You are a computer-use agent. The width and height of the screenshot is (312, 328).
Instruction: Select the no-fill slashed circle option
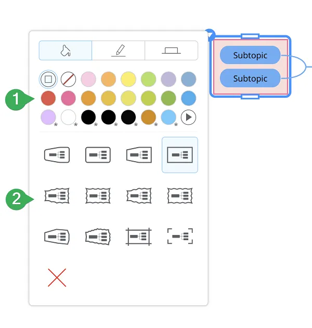click(x=69, y=80)
